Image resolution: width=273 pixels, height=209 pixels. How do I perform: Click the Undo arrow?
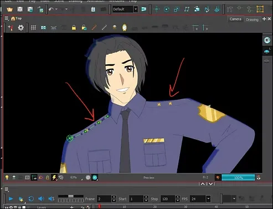tap(51, 9)
